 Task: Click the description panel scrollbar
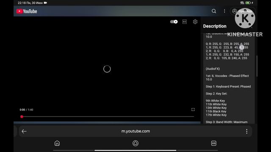(x=257, y=66)
